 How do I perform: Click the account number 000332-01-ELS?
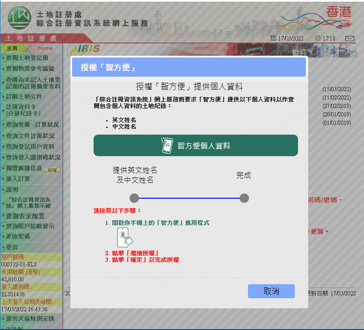point(19,265)
